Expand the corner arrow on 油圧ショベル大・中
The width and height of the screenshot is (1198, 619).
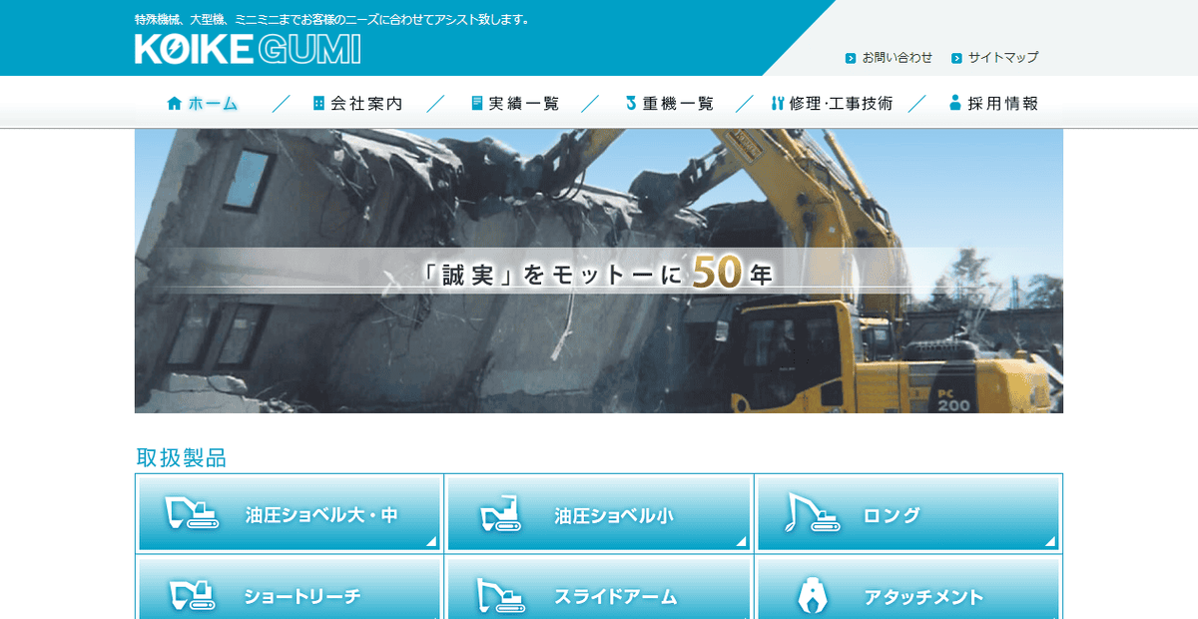pos(433,541)
